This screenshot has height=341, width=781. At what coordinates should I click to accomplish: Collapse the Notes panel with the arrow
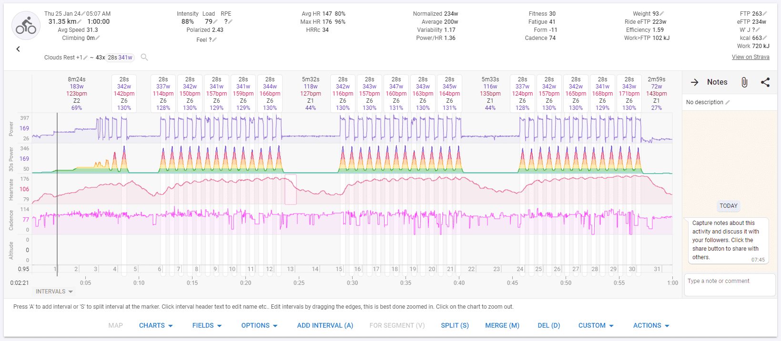click(694, 82)
